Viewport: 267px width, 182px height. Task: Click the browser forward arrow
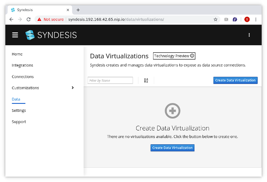[20, 20]
